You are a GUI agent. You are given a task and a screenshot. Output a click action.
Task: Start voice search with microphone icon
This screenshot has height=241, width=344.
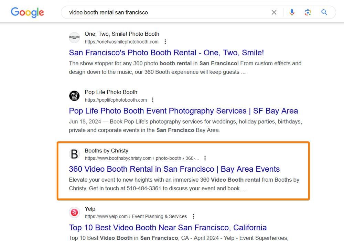tap(292, 12)
